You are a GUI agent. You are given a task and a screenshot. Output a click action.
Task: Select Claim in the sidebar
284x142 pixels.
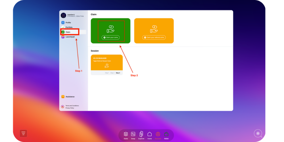68,32
